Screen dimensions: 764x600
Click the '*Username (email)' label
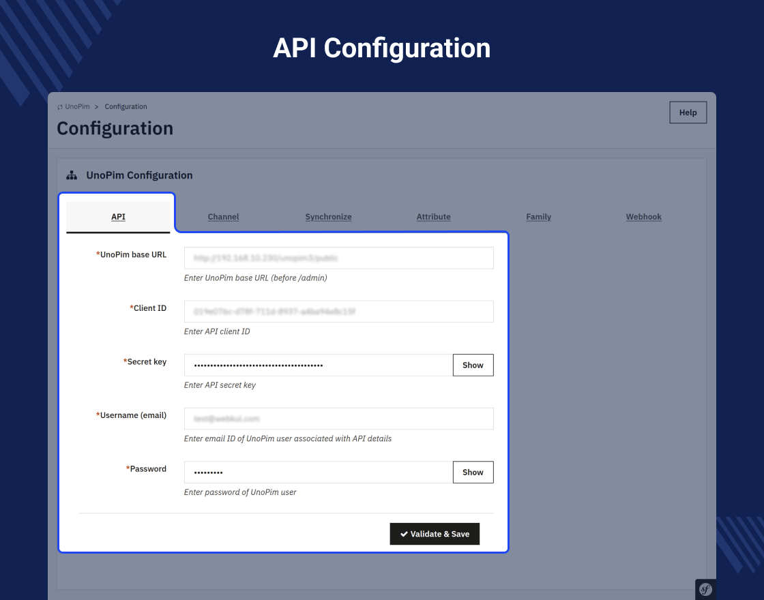click(x=131, y=415)
